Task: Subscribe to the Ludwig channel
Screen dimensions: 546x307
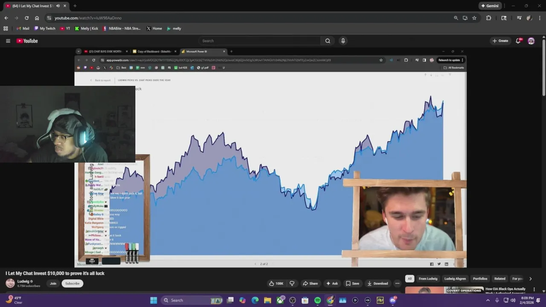Action: pos(72,283)
